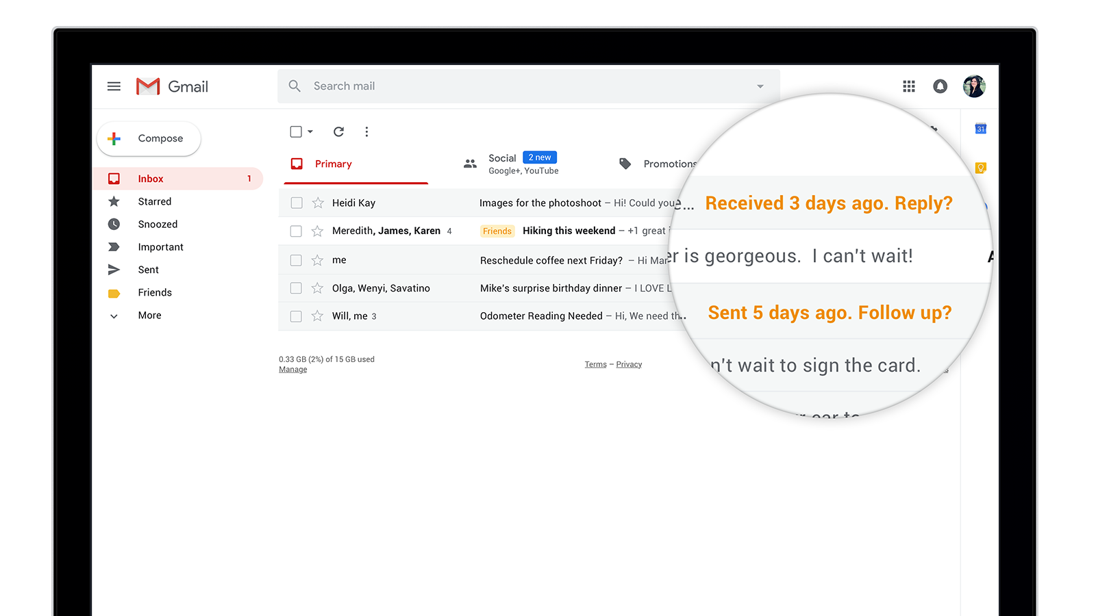This screenshot has width=1096, height=616.
Task: Open Google Keep in side panel
Action: pos(981,168)
